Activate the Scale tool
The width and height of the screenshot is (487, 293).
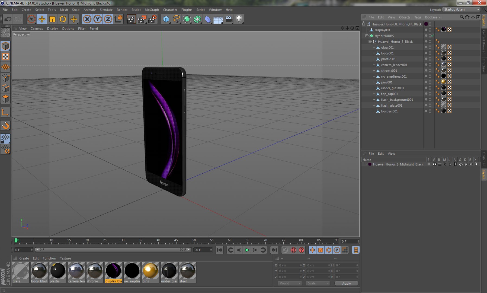point(52,19)
